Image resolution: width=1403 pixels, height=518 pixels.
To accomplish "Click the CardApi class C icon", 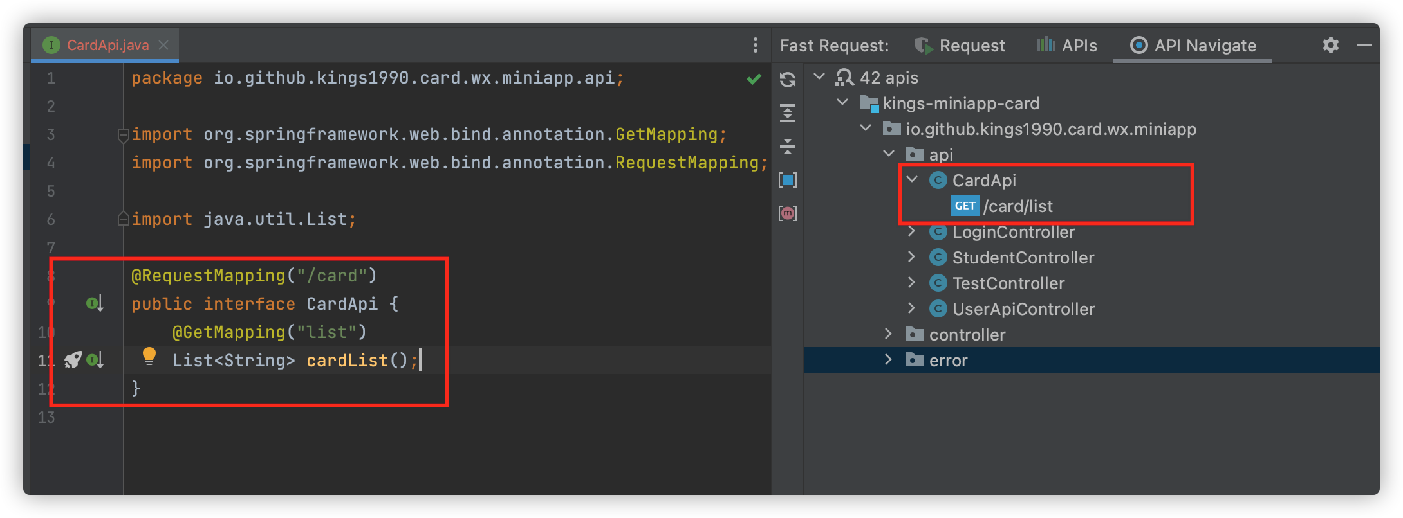I will pyautogui.click(x=938, y=181).
